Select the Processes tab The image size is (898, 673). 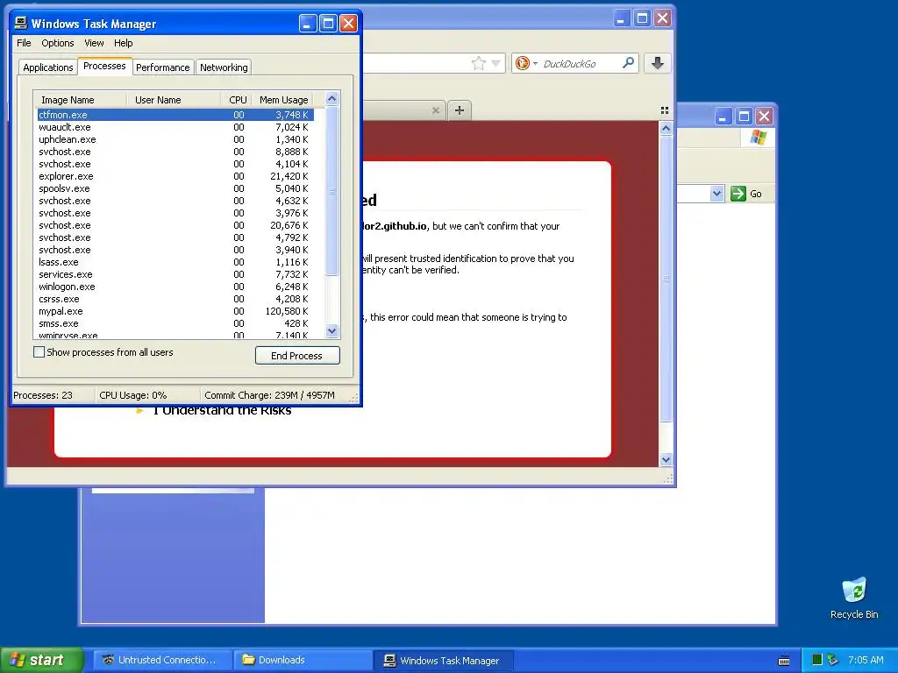click(104, 66)
